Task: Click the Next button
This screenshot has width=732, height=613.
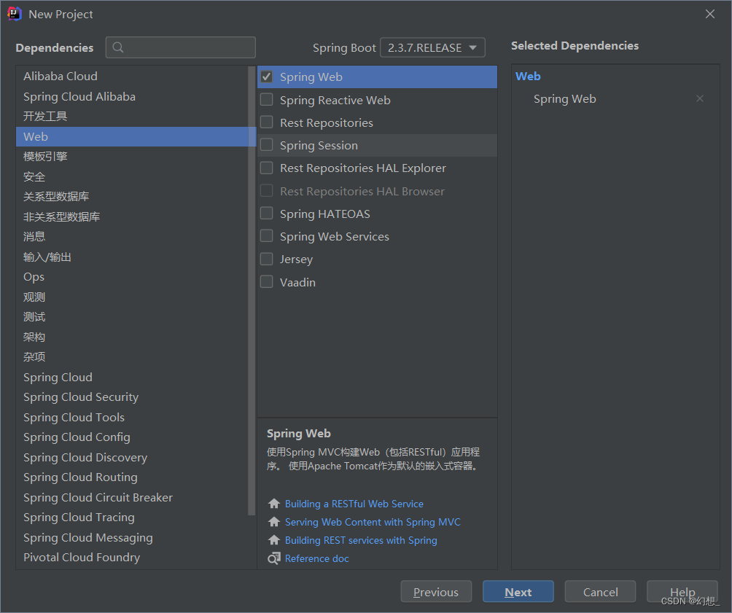Action: pos(518,592)
